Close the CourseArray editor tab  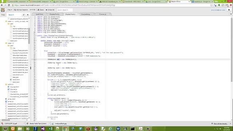(x=94, y=14)
